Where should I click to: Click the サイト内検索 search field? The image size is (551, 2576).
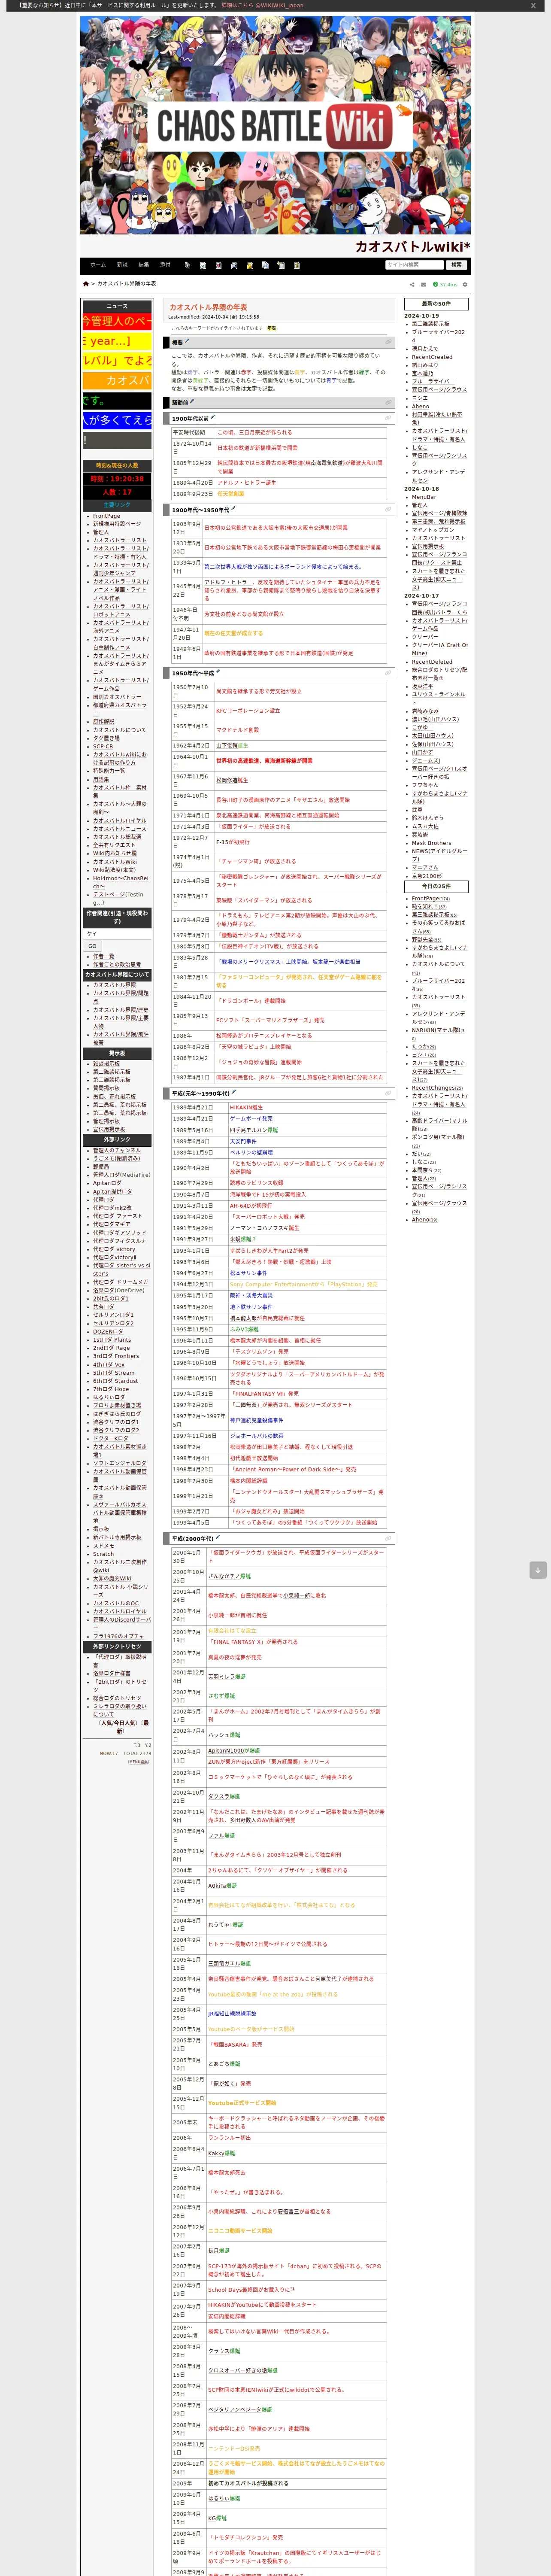click(415, 265)
